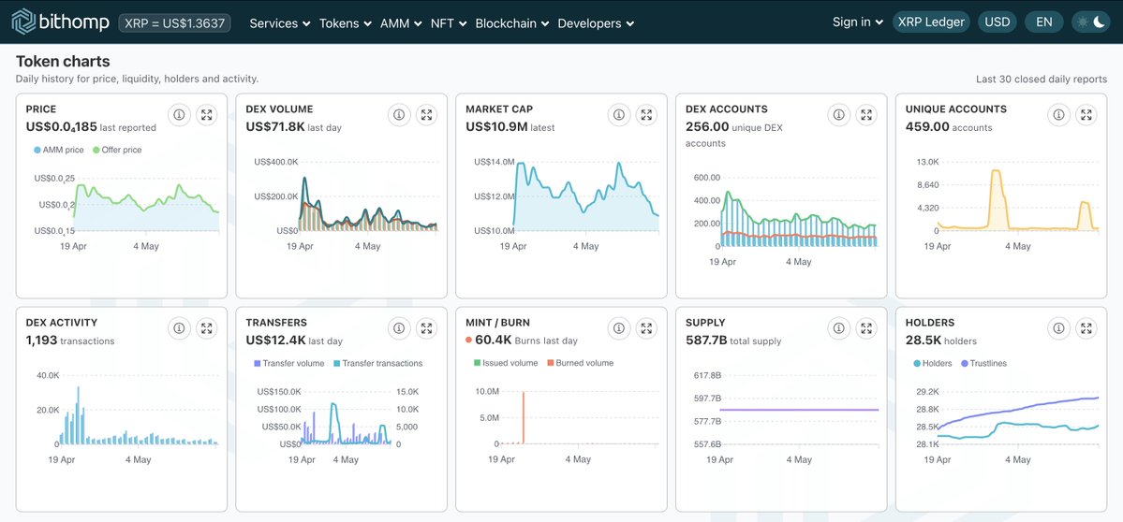Open info for the UNIQUE ACCOUNTS chart

click(1058, 114)
